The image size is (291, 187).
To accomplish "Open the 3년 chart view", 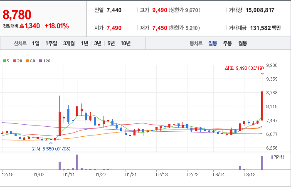I will click(x=98, y=43).
